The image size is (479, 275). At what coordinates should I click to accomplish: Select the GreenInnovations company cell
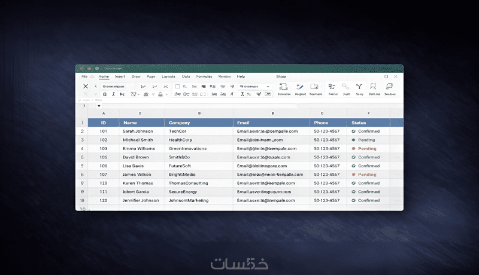tap(199, 149)
